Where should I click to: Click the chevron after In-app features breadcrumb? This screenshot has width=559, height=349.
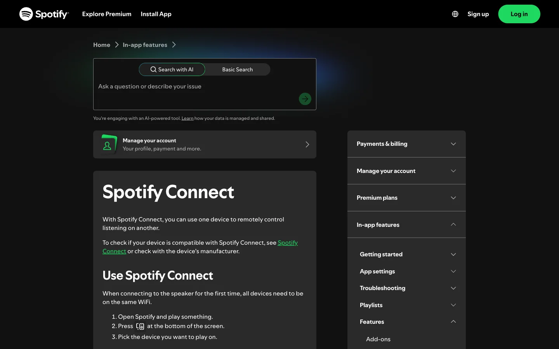(174, 45)
